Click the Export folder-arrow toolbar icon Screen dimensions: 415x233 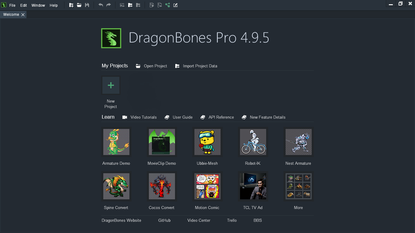click(138, 5)
